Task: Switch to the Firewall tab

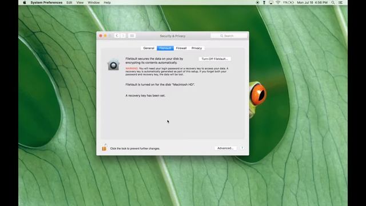Action: tap(181, 48)
